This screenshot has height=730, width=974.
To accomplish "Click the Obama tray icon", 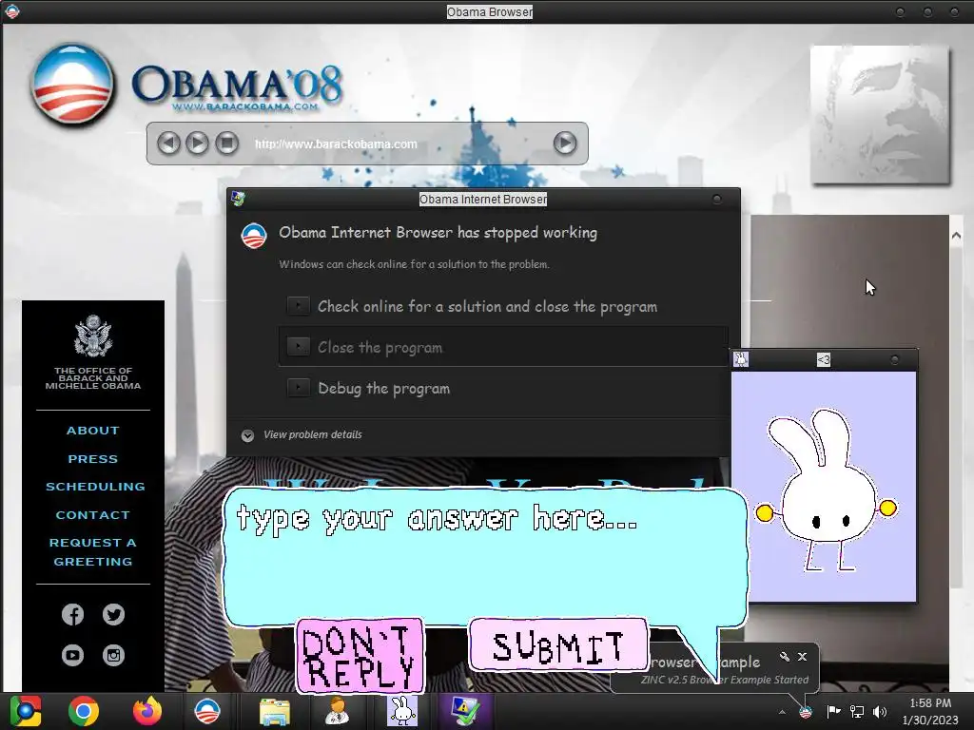I will [806, 712].
